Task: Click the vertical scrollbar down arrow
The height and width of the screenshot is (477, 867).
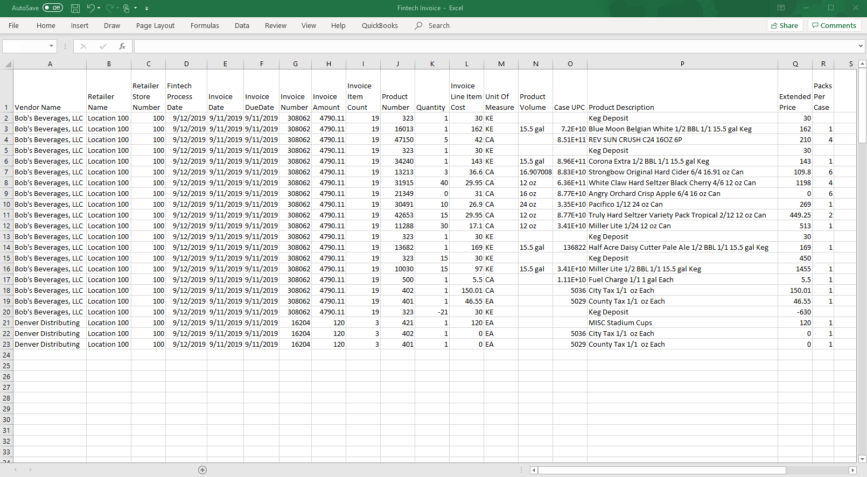Action: (862, 459)
